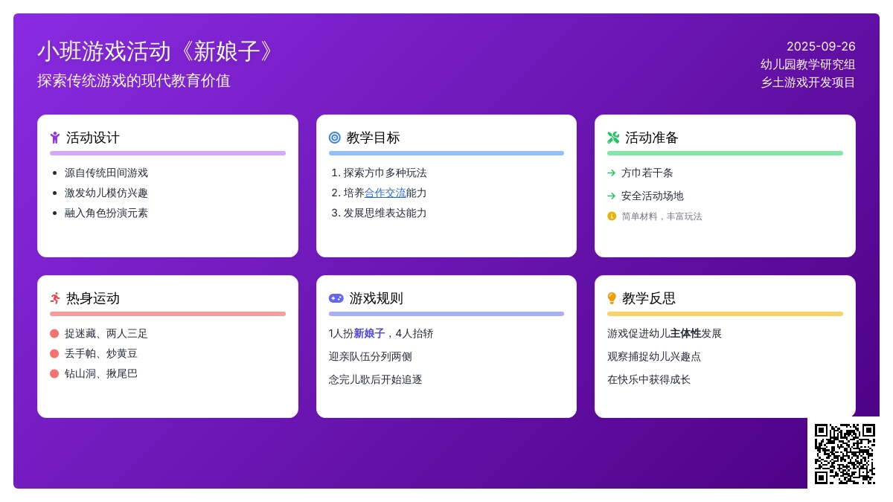Select the main title 小班游戏活动《新娘子》
Screen dimensions: 893x502
point(156,51)
